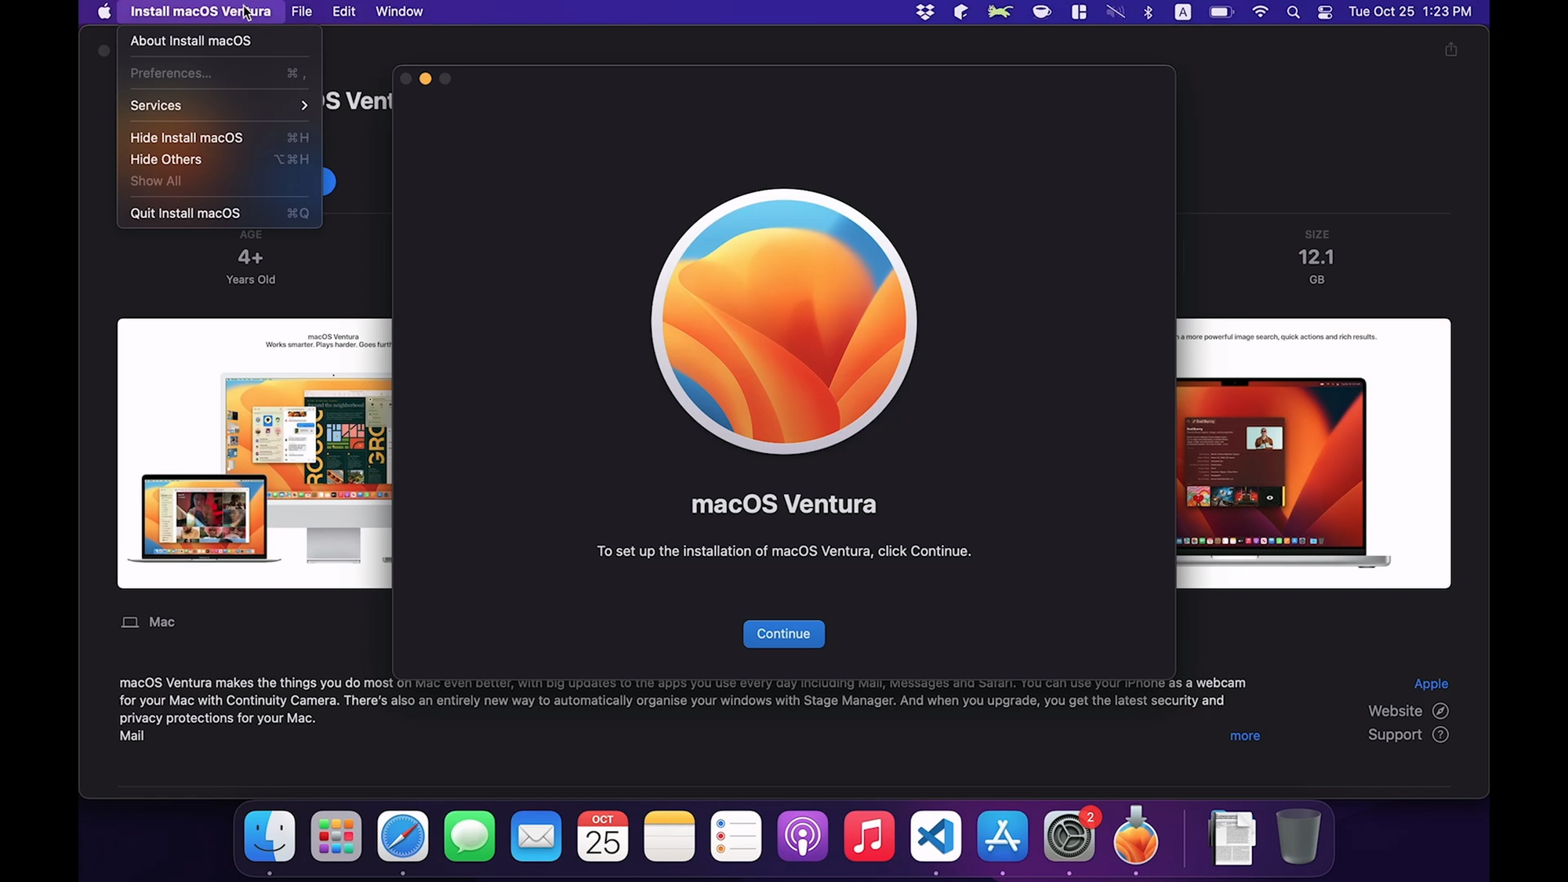Open Podcasts from the Dock
Screen dimensions: 1568x882
point(803,837)
